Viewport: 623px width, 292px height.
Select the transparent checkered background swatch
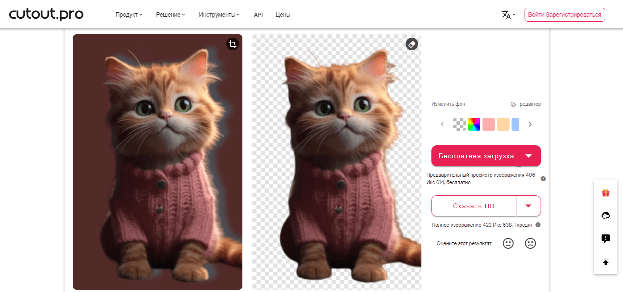[459, 124]
